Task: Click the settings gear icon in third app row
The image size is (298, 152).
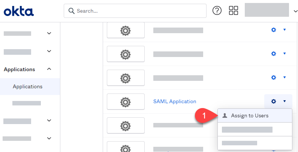Action: click(x=274, y=77)
